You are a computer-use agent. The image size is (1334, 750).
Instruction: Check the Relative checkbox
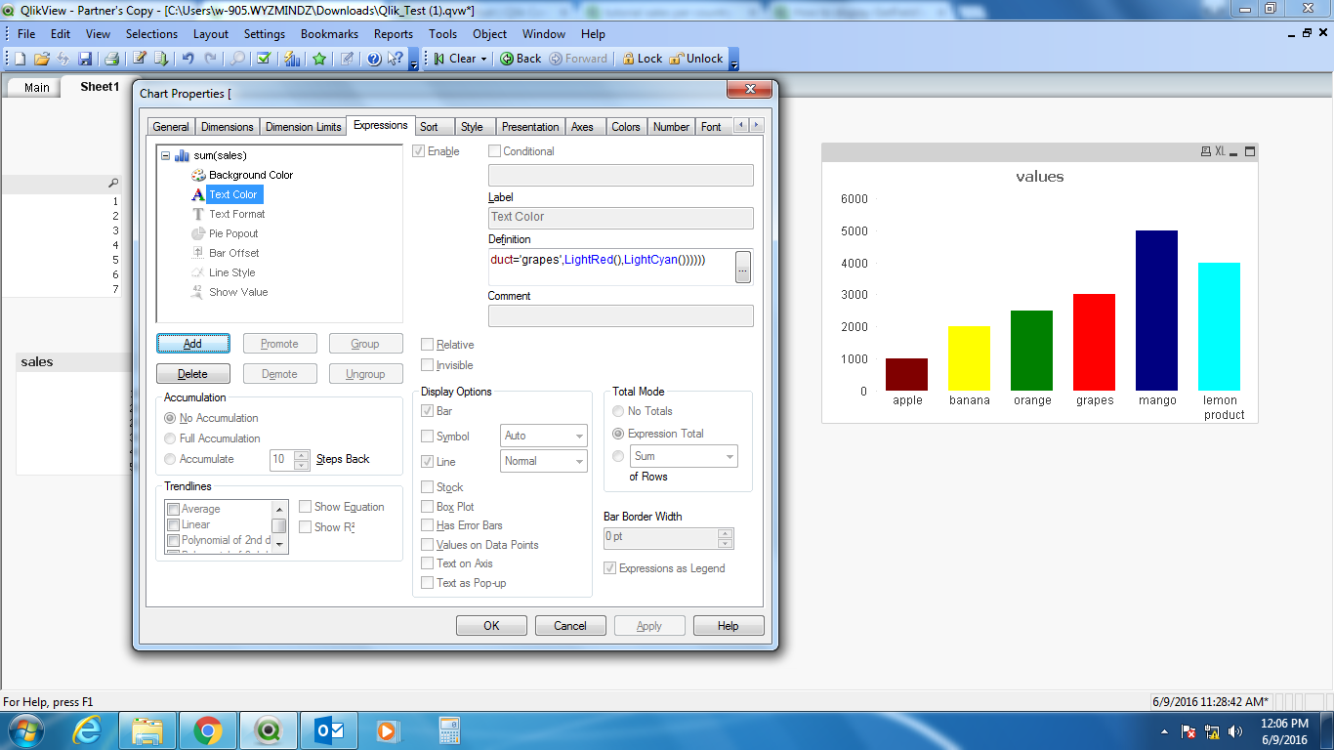click(x=428, y=345)
